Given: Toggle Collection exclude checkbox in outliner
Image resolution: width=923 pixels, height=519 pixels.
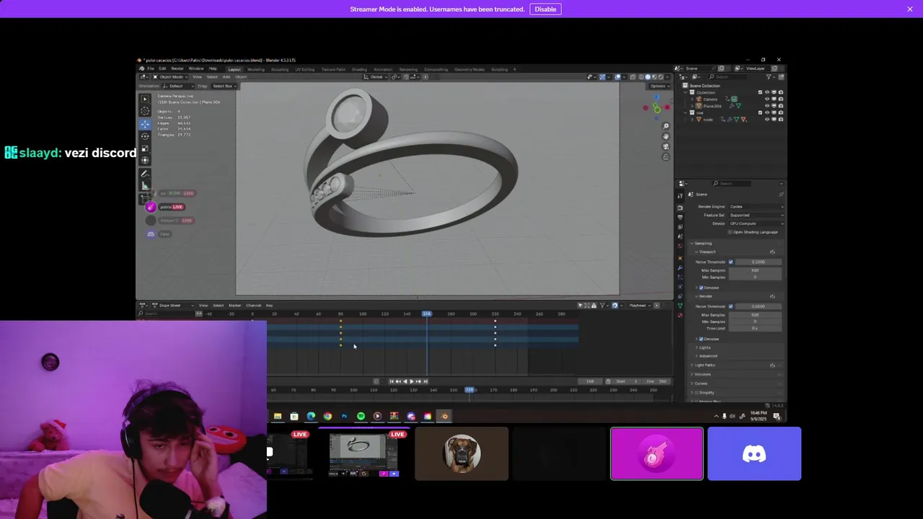Looking at the screenshot, I should [x=760, y=92].
